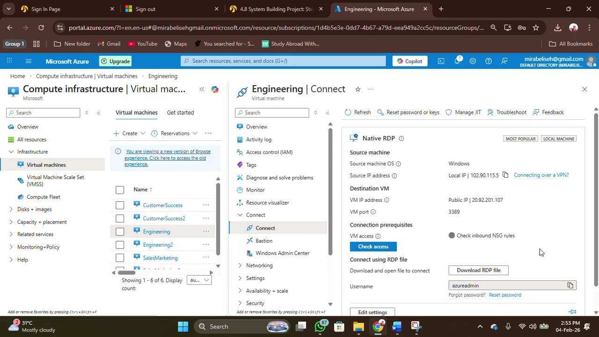
Task: Open the Azure portal hamburger menu
Action: 28,61
